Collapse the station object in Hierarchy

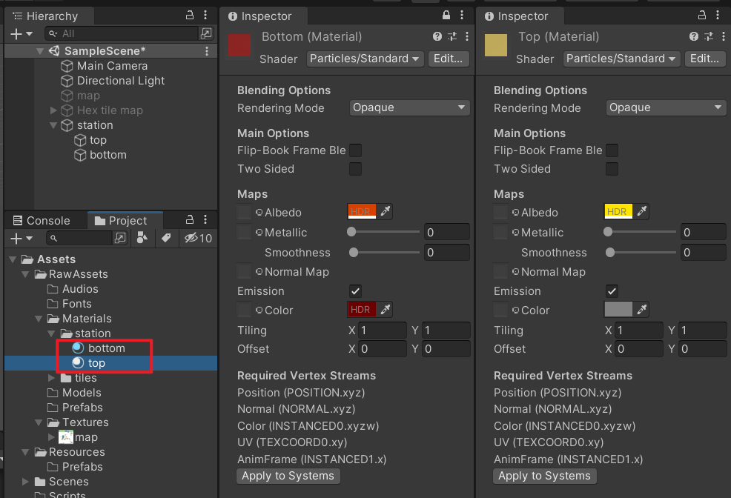pyautogui.click(x=53, y=125)
